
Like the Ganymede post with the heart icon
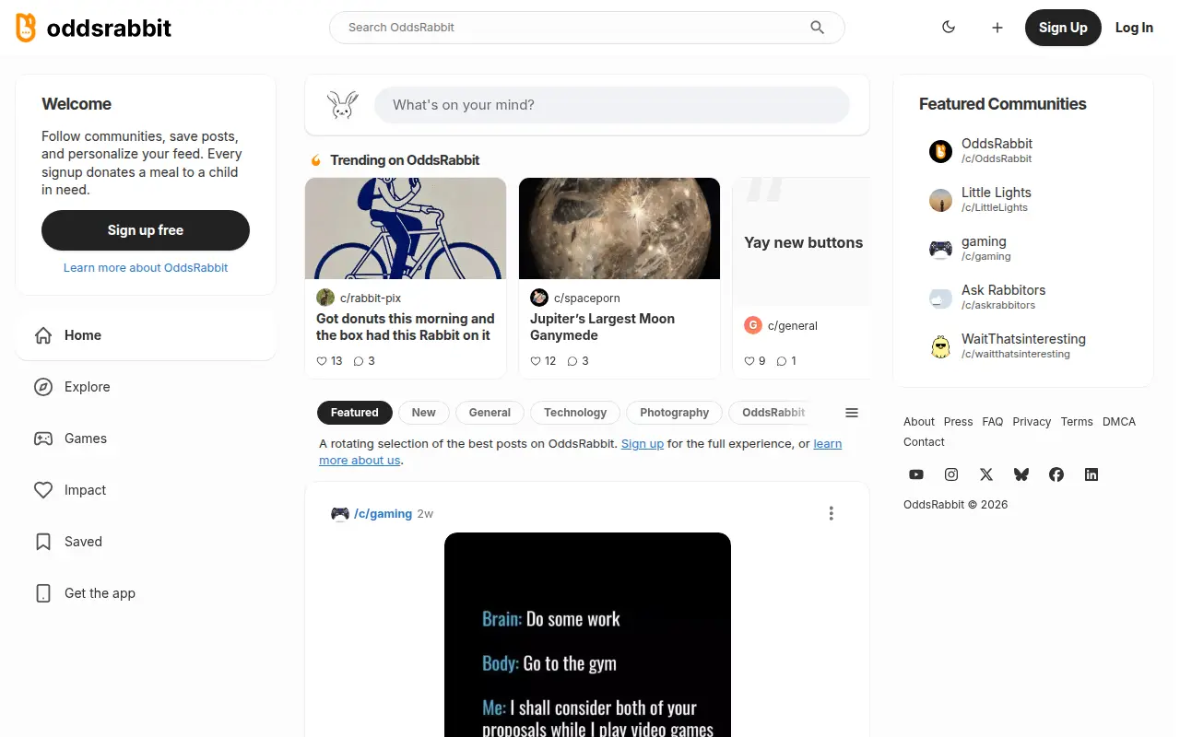tap(536, 361)
